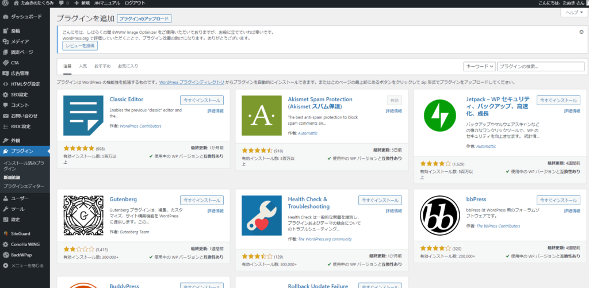Select 新規追加 in the plugin submenu
Screen dimensions: 589x288
tap(12, 177)
